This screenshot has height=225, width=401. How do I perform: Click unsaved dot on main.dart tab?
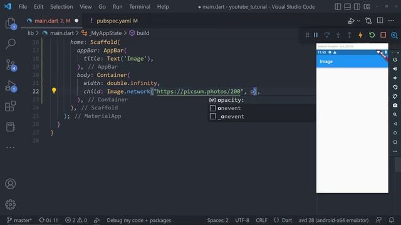pos(76,21)
